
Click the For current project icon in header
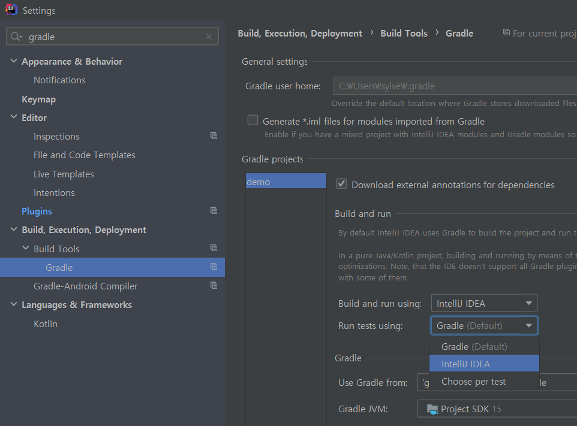[506, 32]
